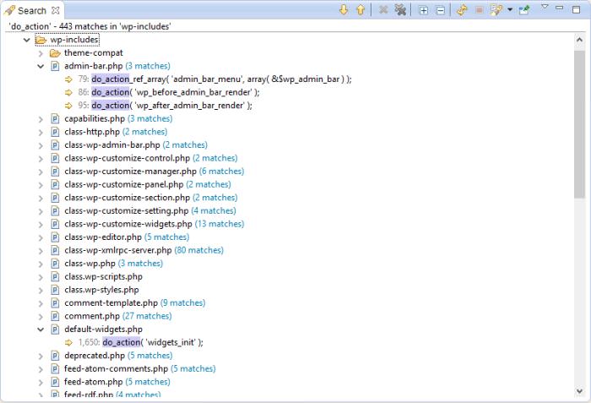Click the admin-bar.php file icon
Viewport: 591px width, 403px height.
[x=55, y=67]
